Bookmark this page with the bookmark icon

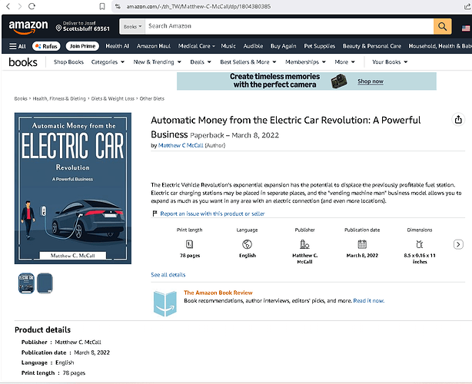point(102,6)
